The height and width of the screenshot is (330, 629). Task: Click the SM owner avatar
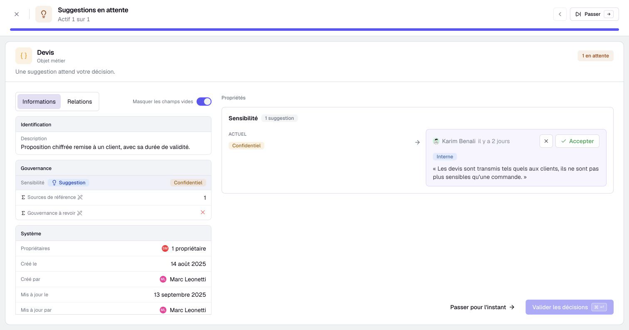(x=165, y=248)
